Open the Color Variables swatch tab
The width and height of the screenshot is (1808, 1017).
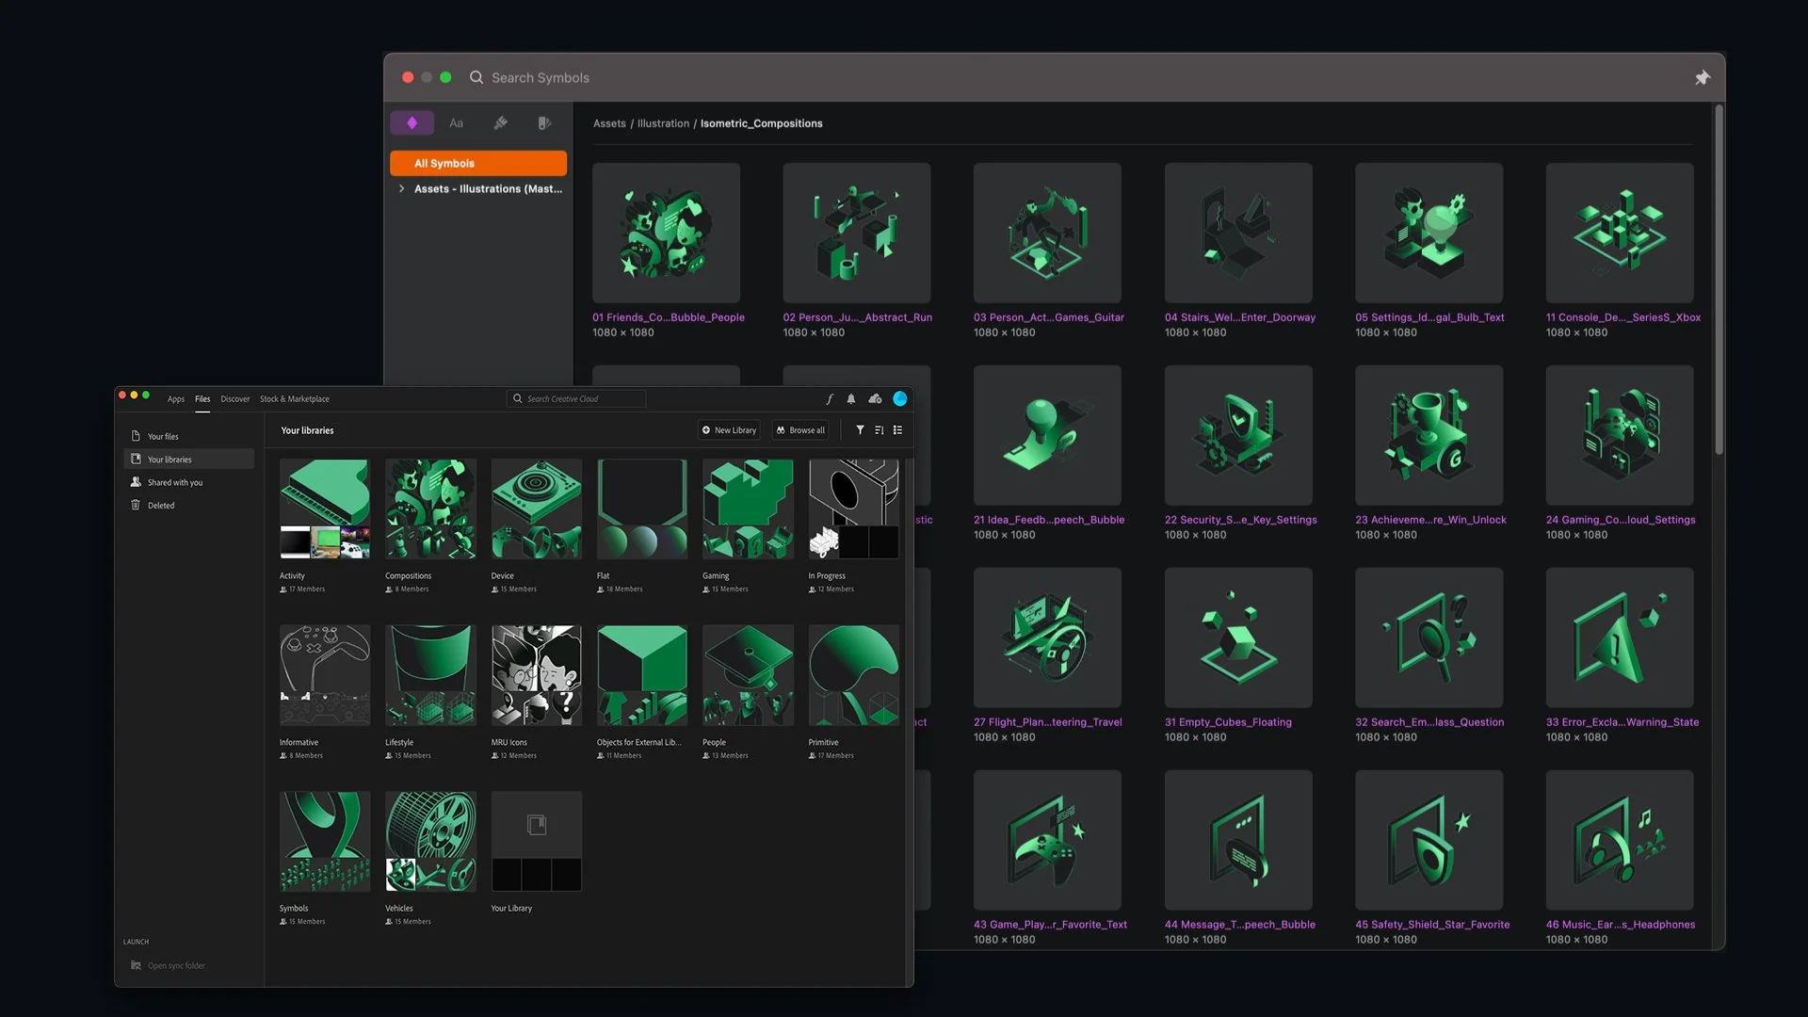coord(544,123)
